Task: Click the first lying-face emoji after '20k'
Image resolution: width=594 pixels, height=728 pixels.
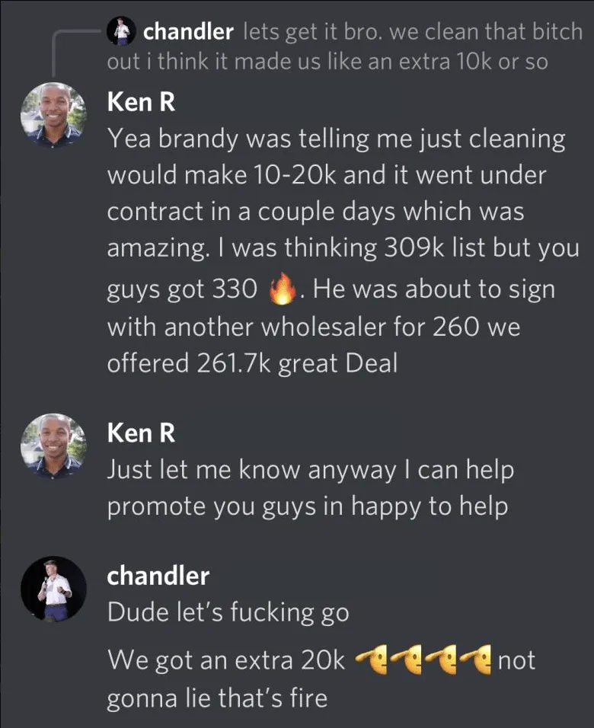Action: [x=372, y=659]
